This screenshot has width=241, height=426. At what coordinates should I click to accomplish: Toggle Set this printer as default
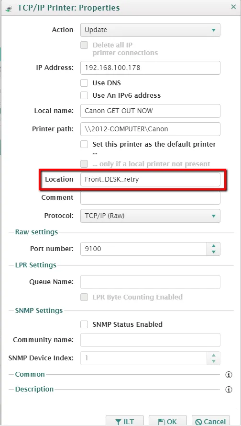pos(84,144)
